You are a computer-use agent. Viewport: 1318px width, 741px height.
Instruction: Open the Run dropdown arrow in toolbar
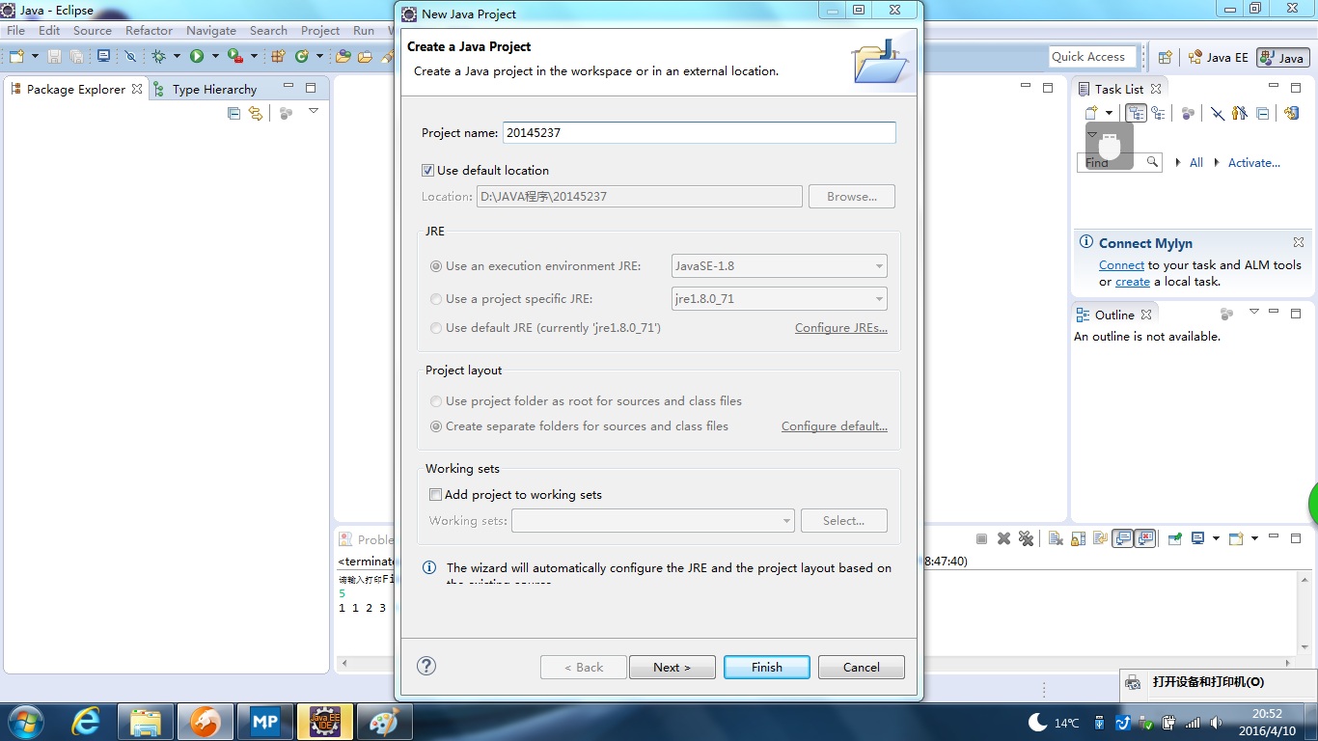[x=215, y=56]
